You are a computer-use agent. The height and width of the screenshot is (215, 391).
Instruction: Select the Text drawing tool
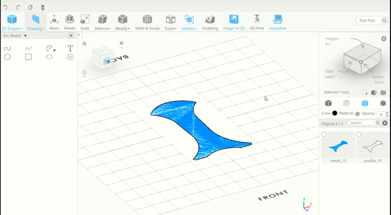[x=70, y=48]
